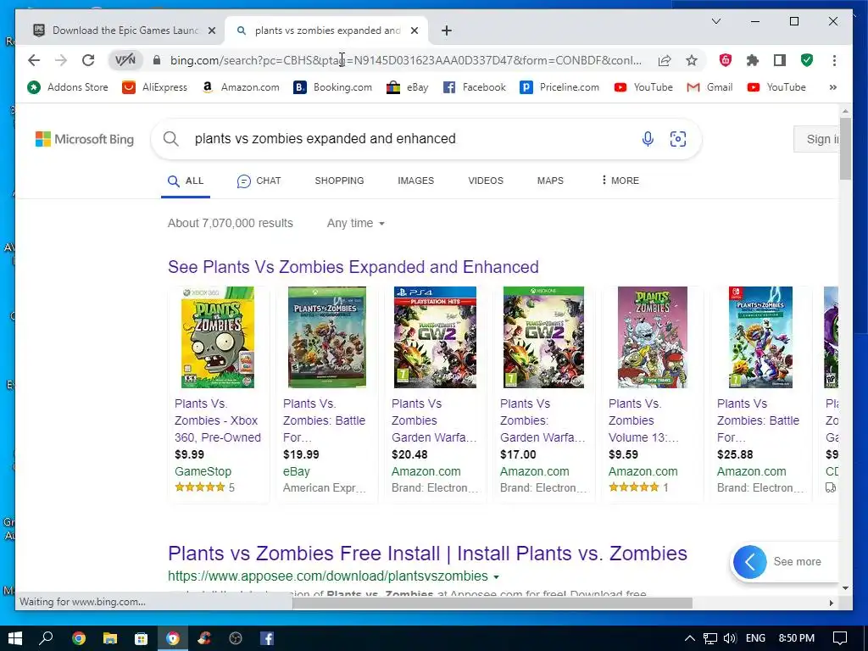The width and height of the screenshot is (868, 651).
Task: Toggle the VPN badge in address bar
Action: point(125,60)
